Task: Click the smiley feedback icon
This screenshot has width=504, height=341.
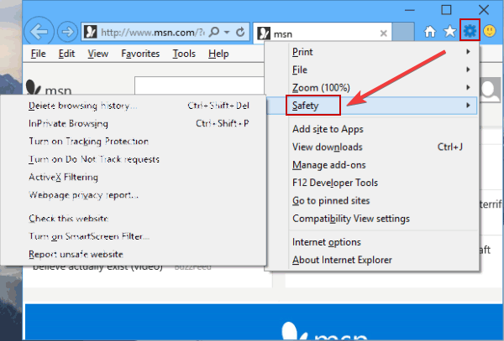Action: click(x=490, y=31)
